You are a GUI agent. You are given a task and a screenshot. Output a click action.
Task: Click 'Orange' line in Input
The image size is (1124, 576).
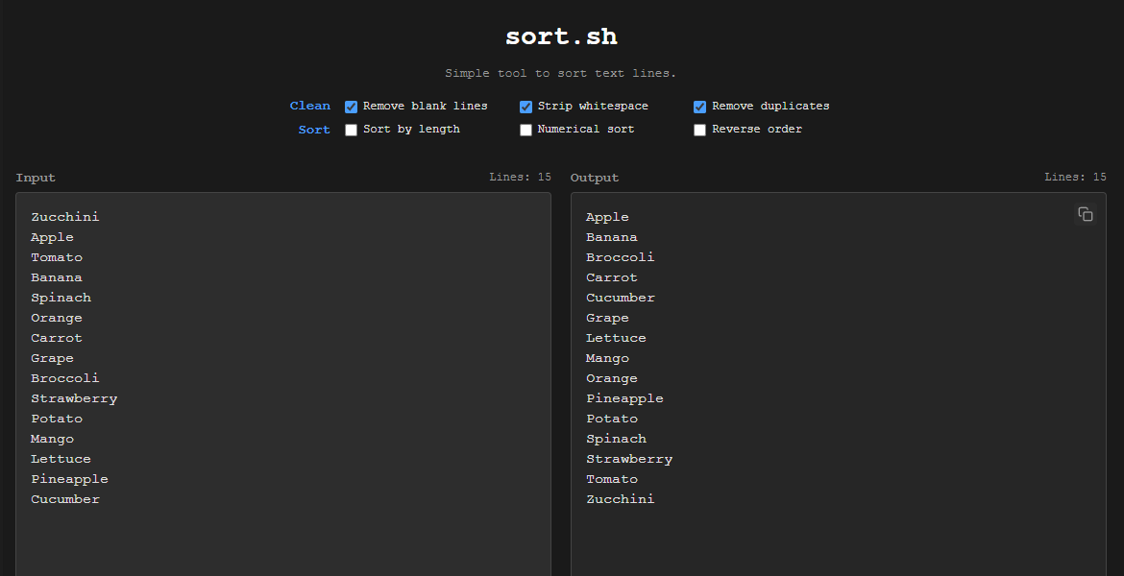tap(57, 318)
